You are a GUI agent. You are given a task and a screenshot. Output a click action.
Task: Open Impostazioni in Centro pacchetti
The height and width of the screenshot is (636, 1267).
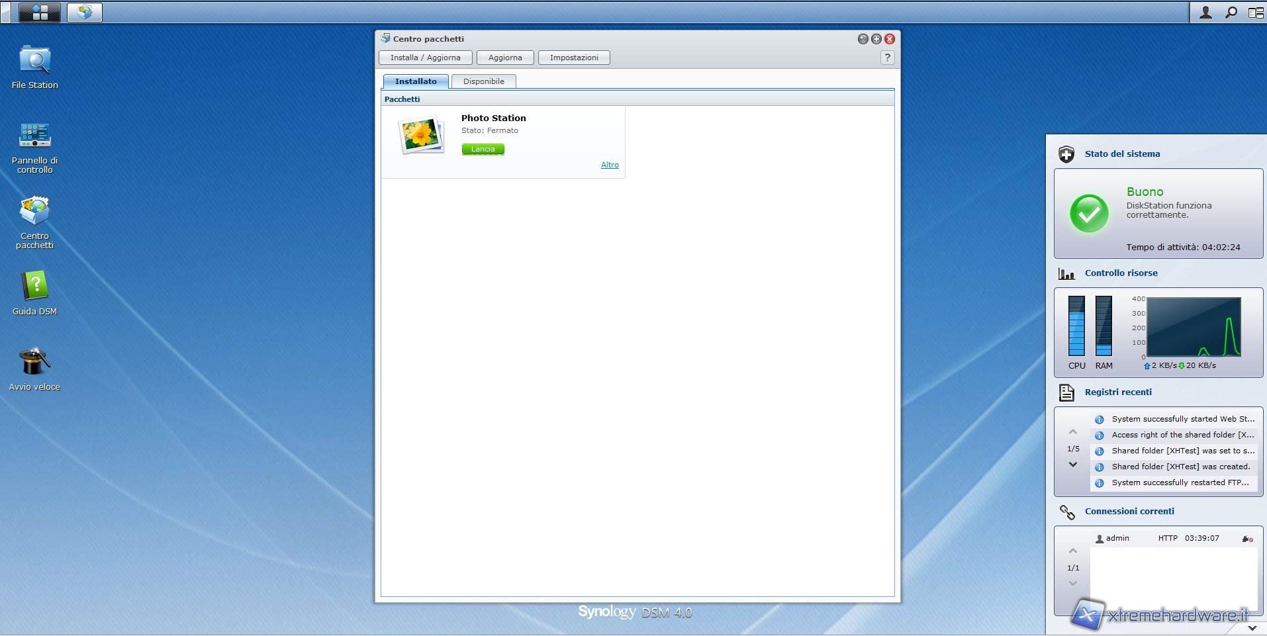[574, 58]
